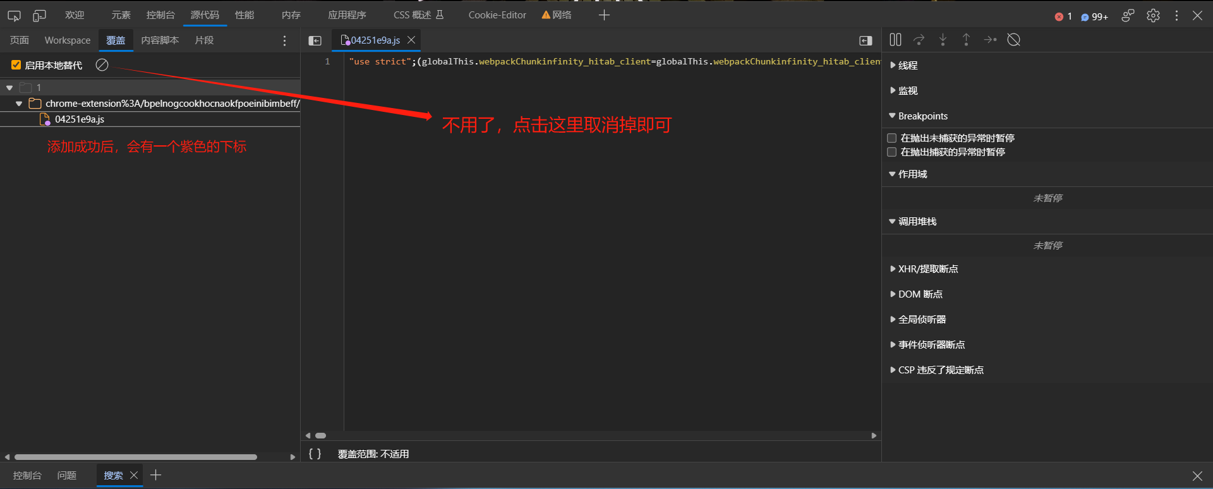
Task: Select 04251e9a.js in the overrides tree
Action: click(80, 119)
